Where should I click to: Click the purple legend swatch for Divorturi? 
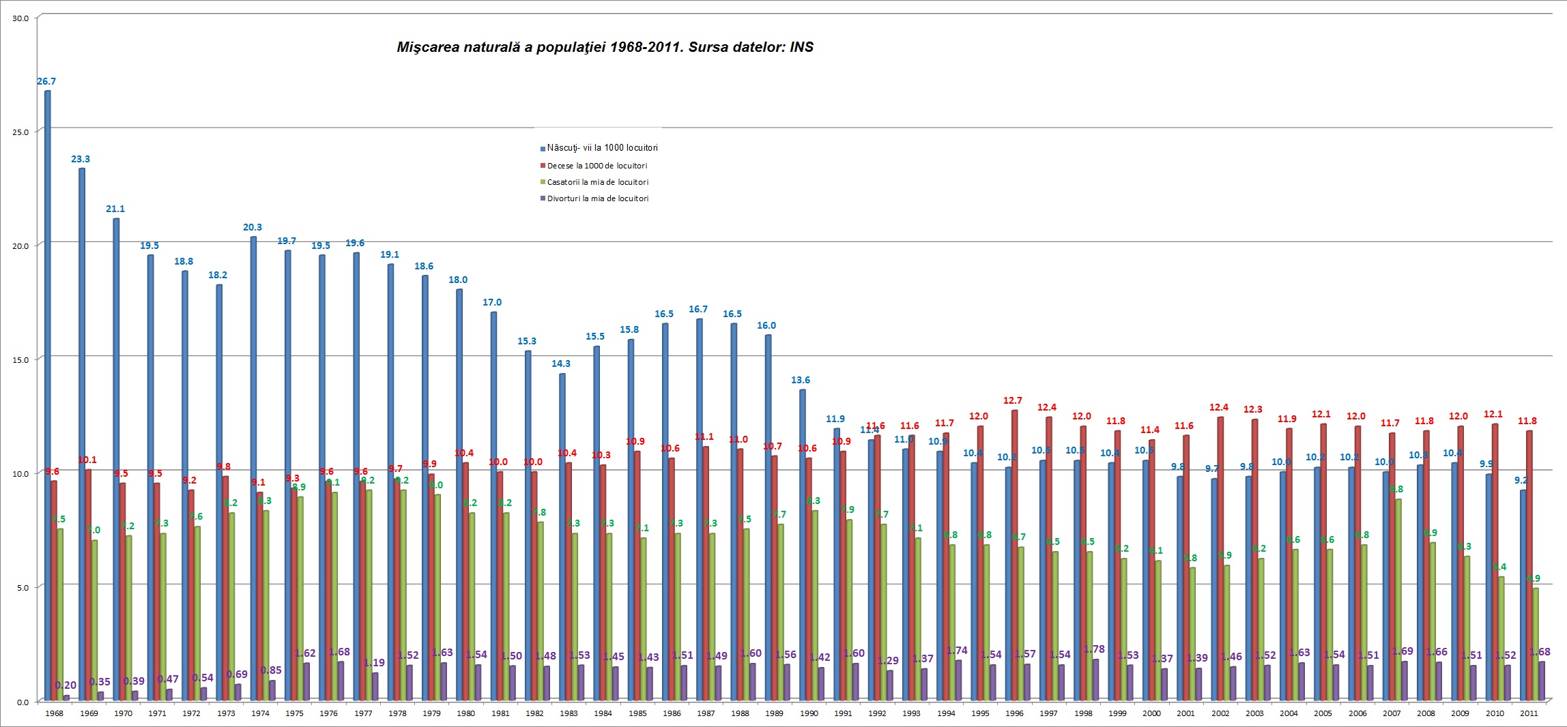coord(543,198)
